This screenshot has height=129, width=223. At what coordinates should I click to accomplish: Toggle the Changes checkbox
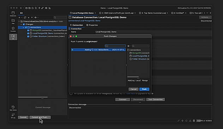24,24
